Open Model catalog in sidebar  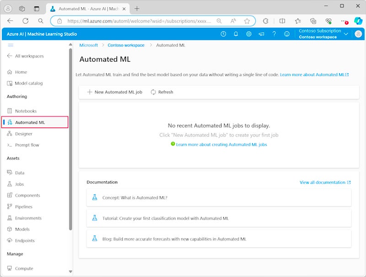pyautogui.click(x=25, y=83)
